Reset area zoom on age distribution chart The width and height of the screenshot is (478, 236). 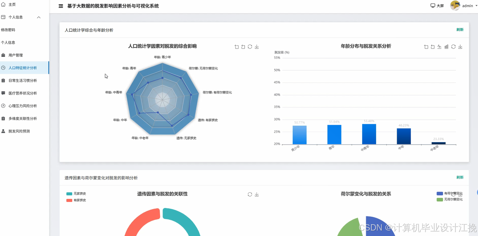[x=433, y=47]
